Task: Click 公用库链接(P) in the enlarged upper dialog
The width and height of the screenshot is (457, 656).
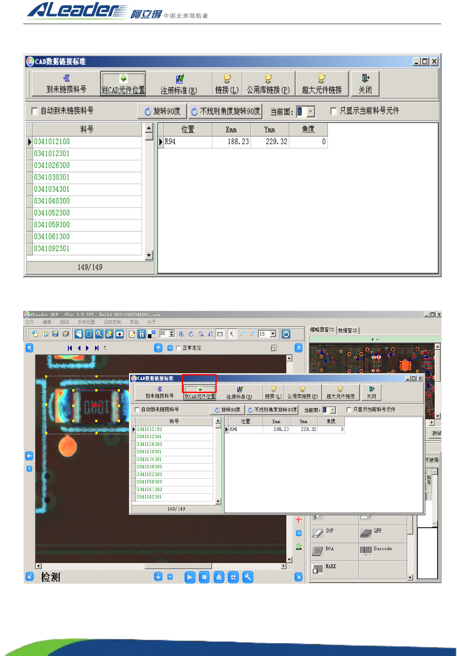Action: pos(268,84)
